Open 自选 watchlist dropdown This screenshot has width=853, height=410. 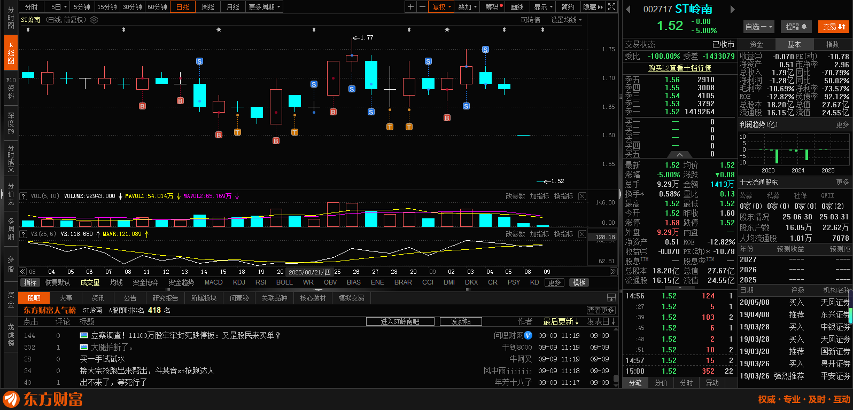(x=758, y=27)
